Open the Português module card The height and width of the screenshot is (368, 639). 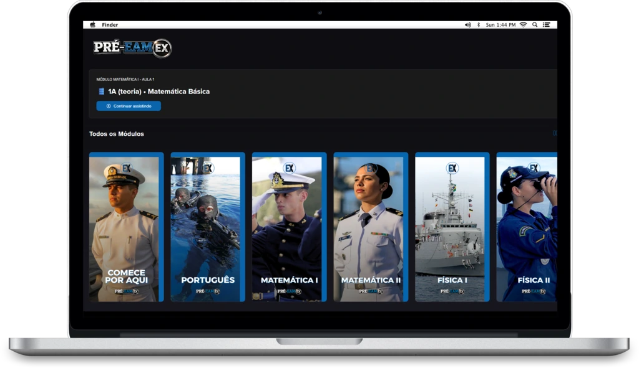[x=208, y=227]
